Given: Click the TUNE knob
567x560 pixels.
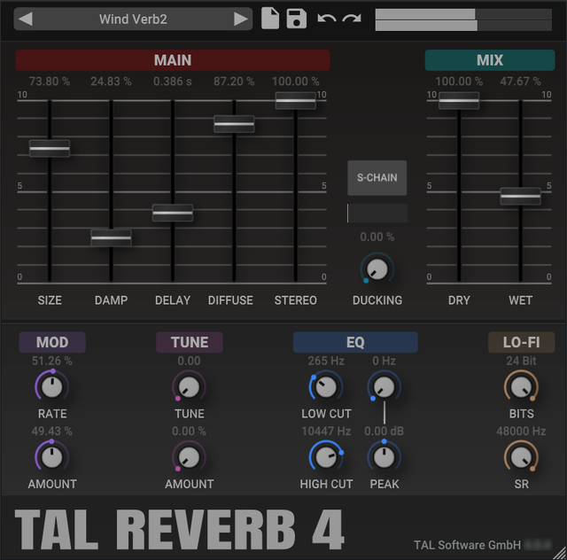Looking at the screenshot, I should click(189, 386).
